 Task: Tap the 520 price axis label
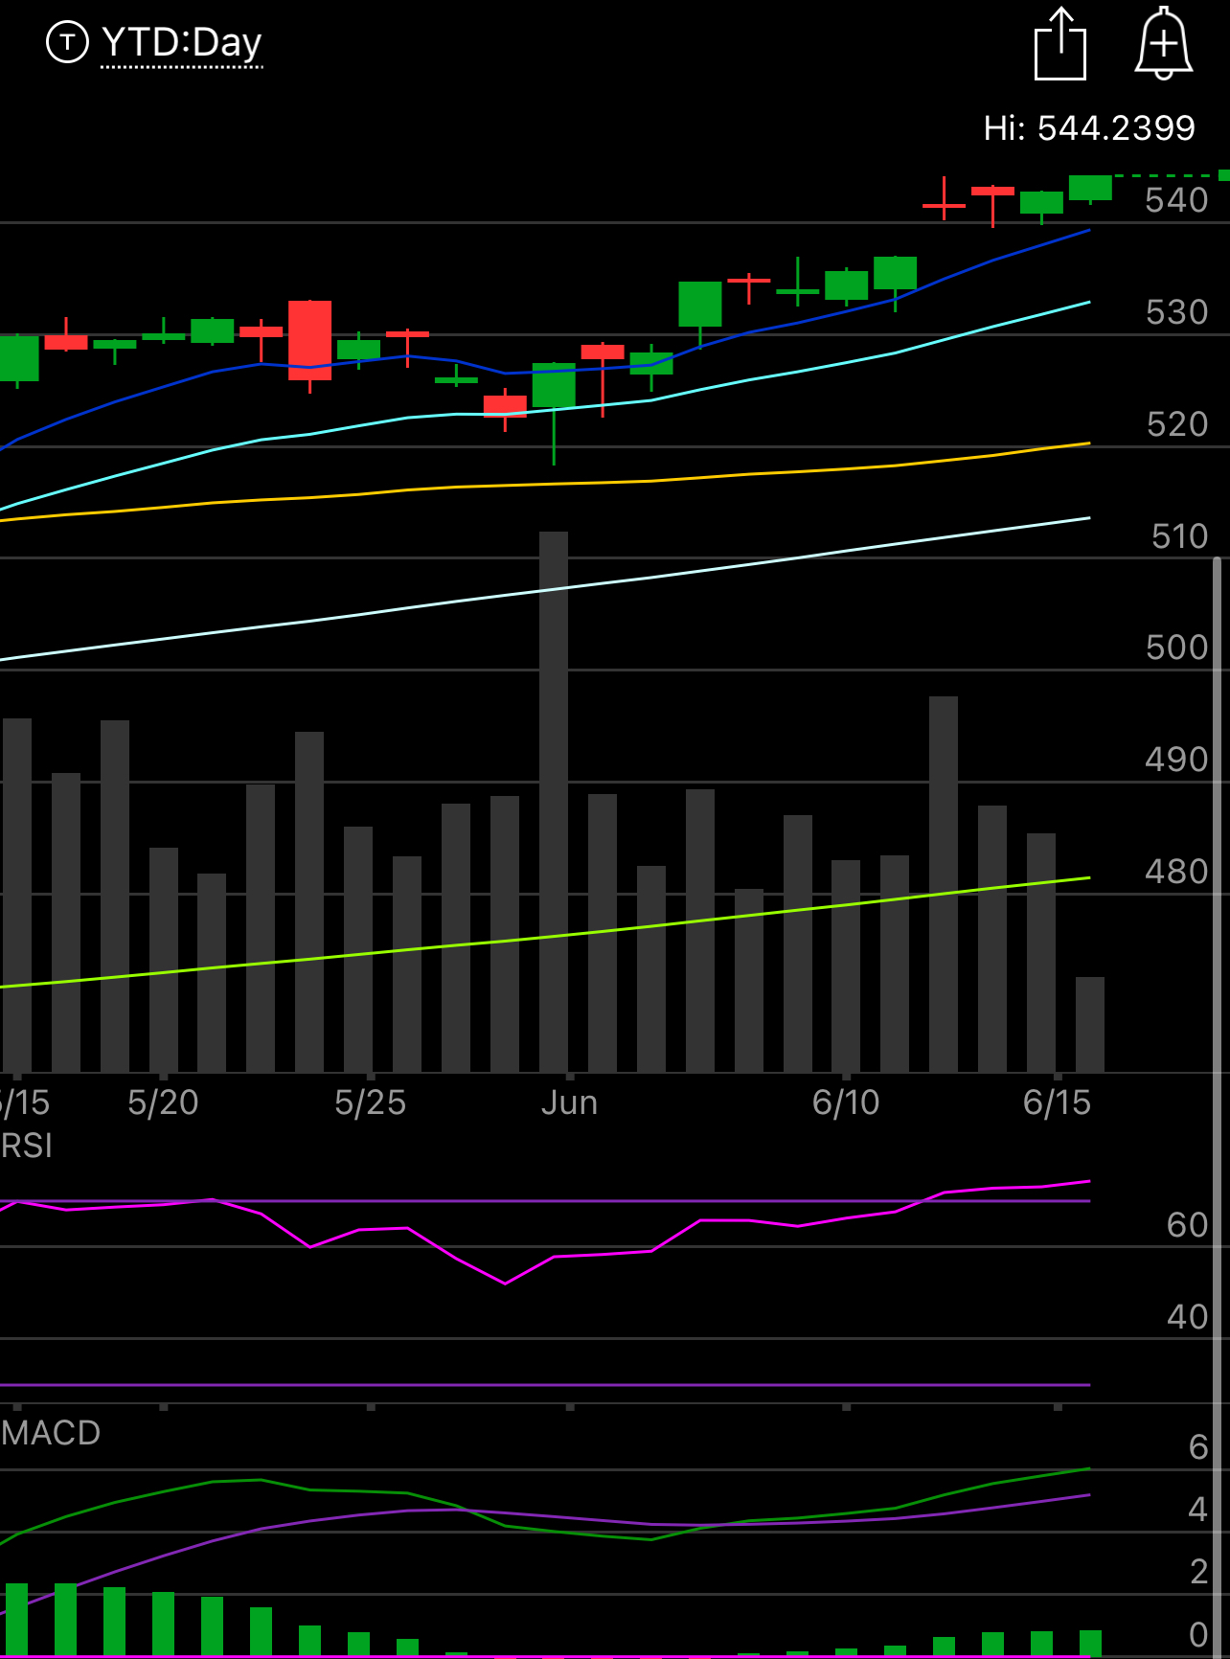pyautogui.click(x=1176, y=424)
